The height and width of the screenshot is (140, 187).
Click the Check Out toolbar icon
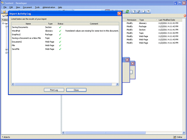144,12
